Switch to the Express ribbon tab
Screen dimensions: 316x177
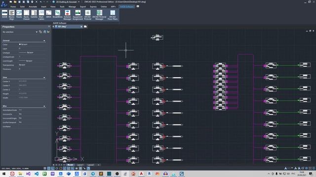93,6
